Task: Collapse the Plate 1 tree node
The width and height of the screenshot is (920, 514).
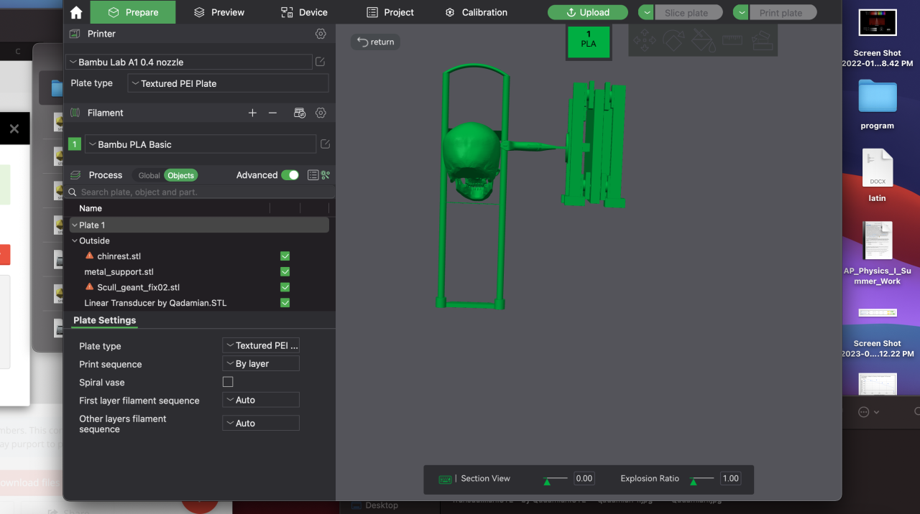Action: pos(75,225)
